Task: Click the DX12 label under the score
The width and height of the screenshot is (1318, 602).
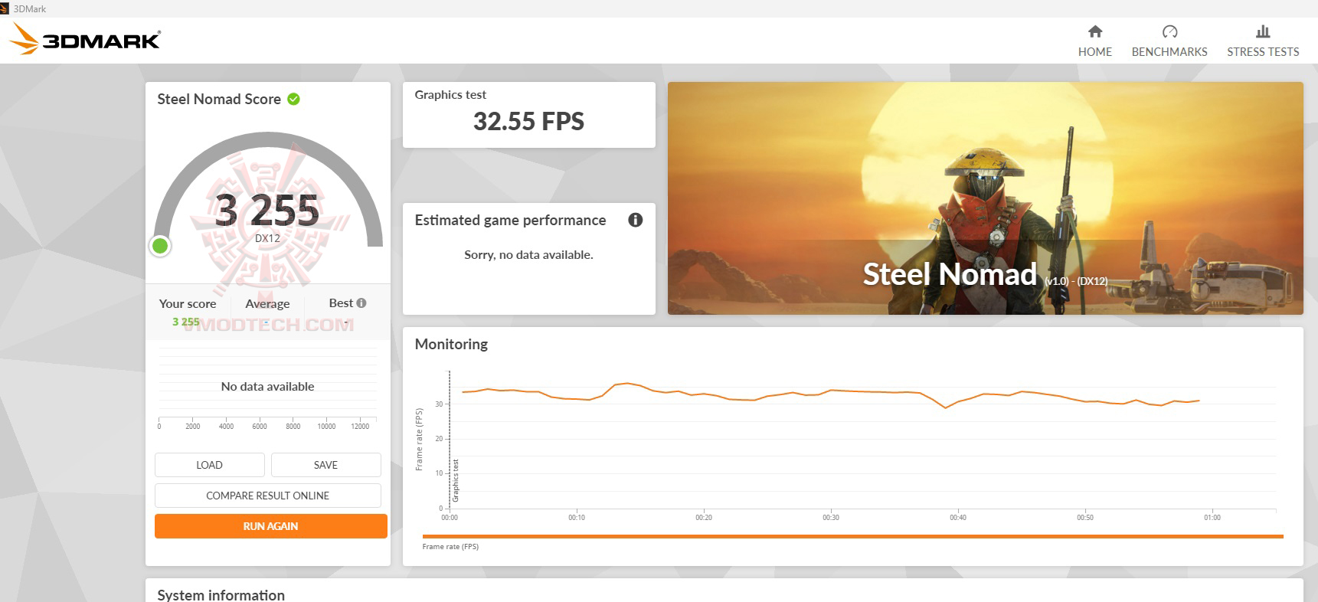Action: [x=267, y=238]
